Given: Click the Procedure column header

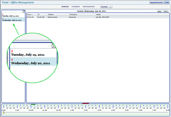Looking at the screenshot, I should [82, 15].
